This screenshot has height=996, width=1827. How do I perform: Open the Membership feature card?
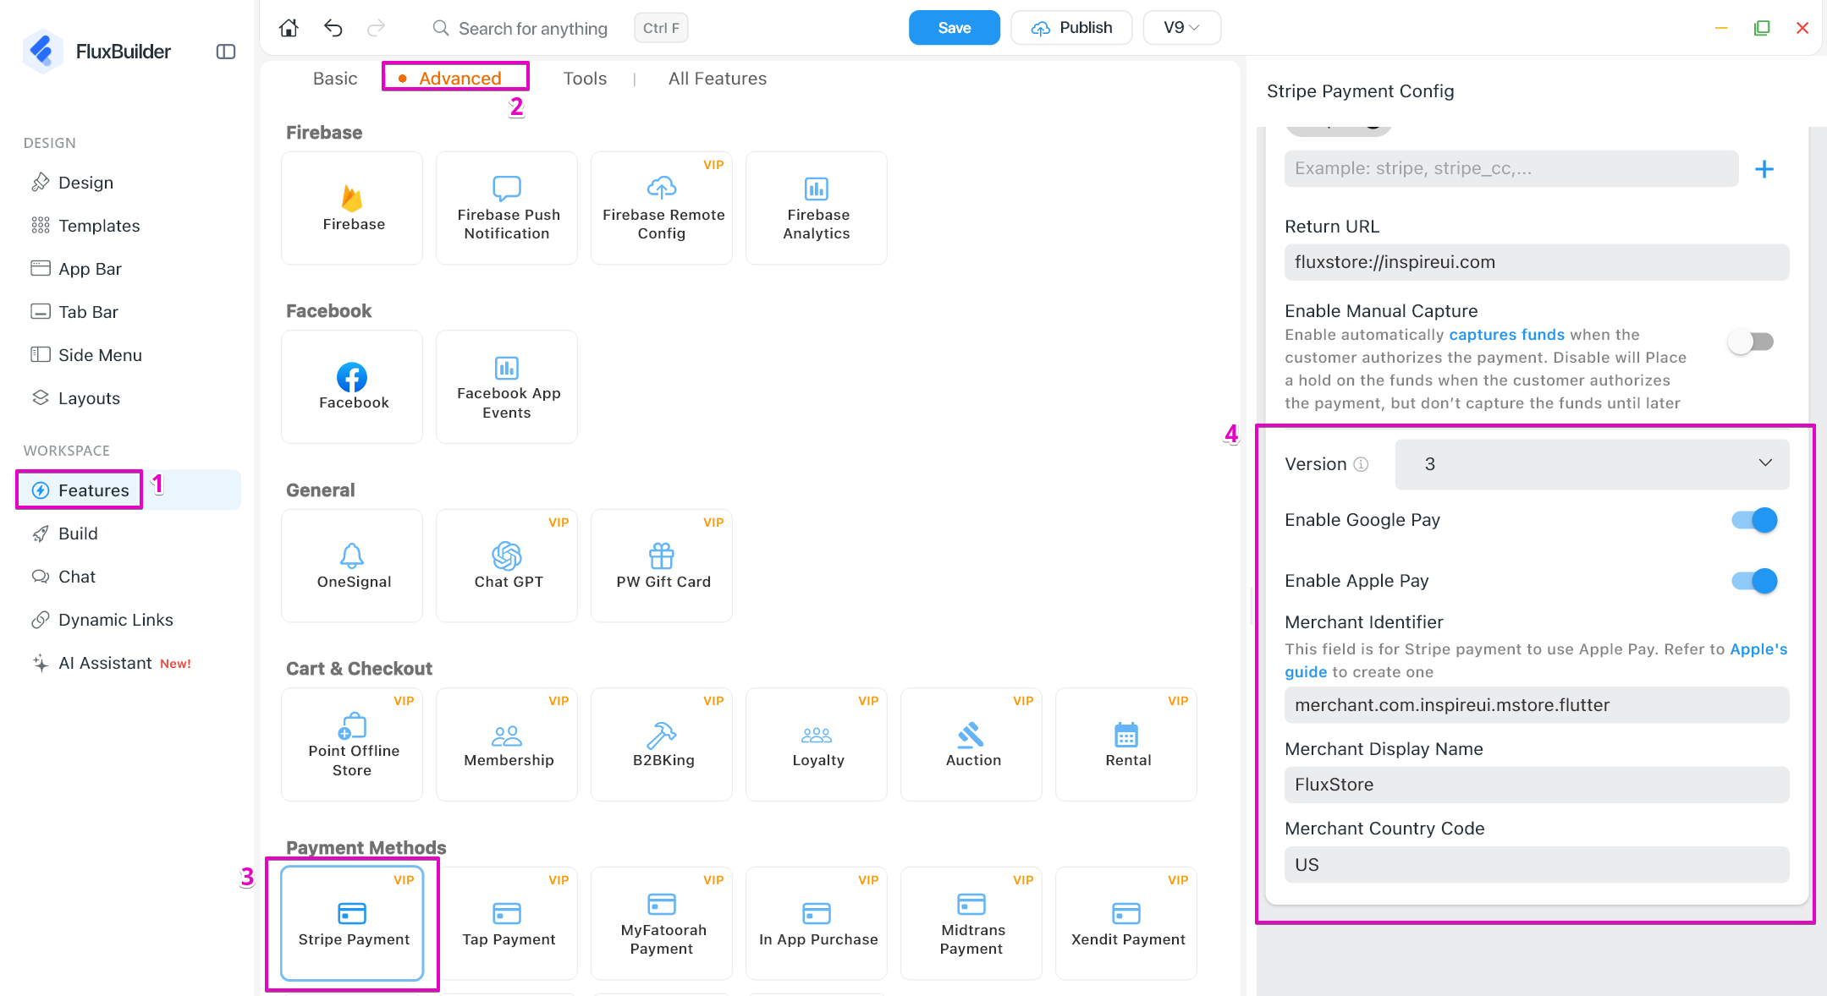pyautogui.click(x=507, y=744)
